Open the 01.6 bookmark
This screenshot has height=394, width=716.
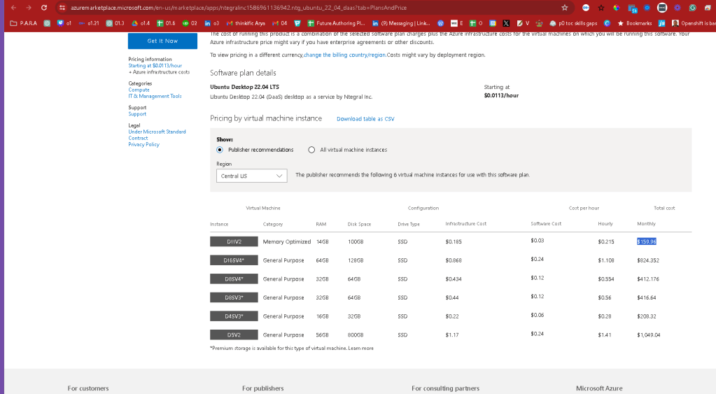click(x=166, y=23)
